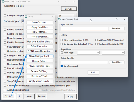Image resolution: width=134 pixels, height=102 pixels.
Task: Open Offset Calculator tool
Action: coord(40,46)
